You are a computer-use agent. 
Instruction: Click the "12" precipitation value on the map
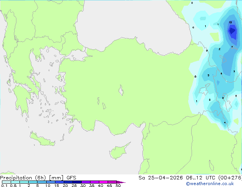[230, 23]
